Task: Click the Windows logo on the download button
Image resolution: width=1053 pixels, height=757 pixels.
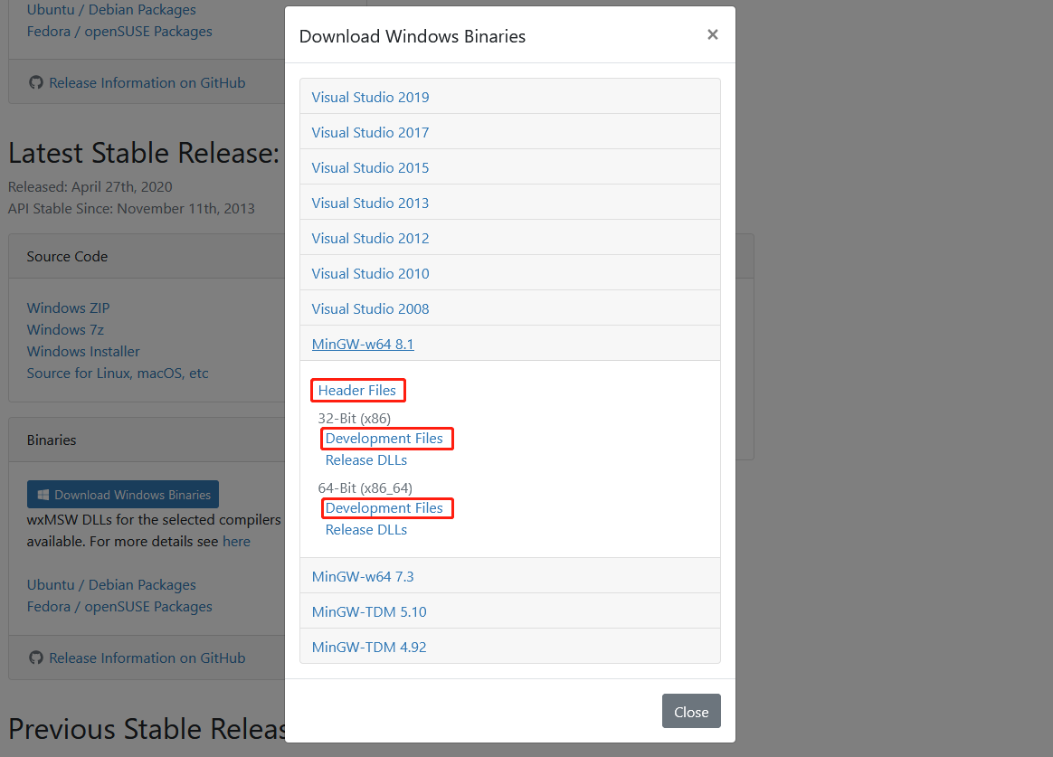Action: click(43, 496)
